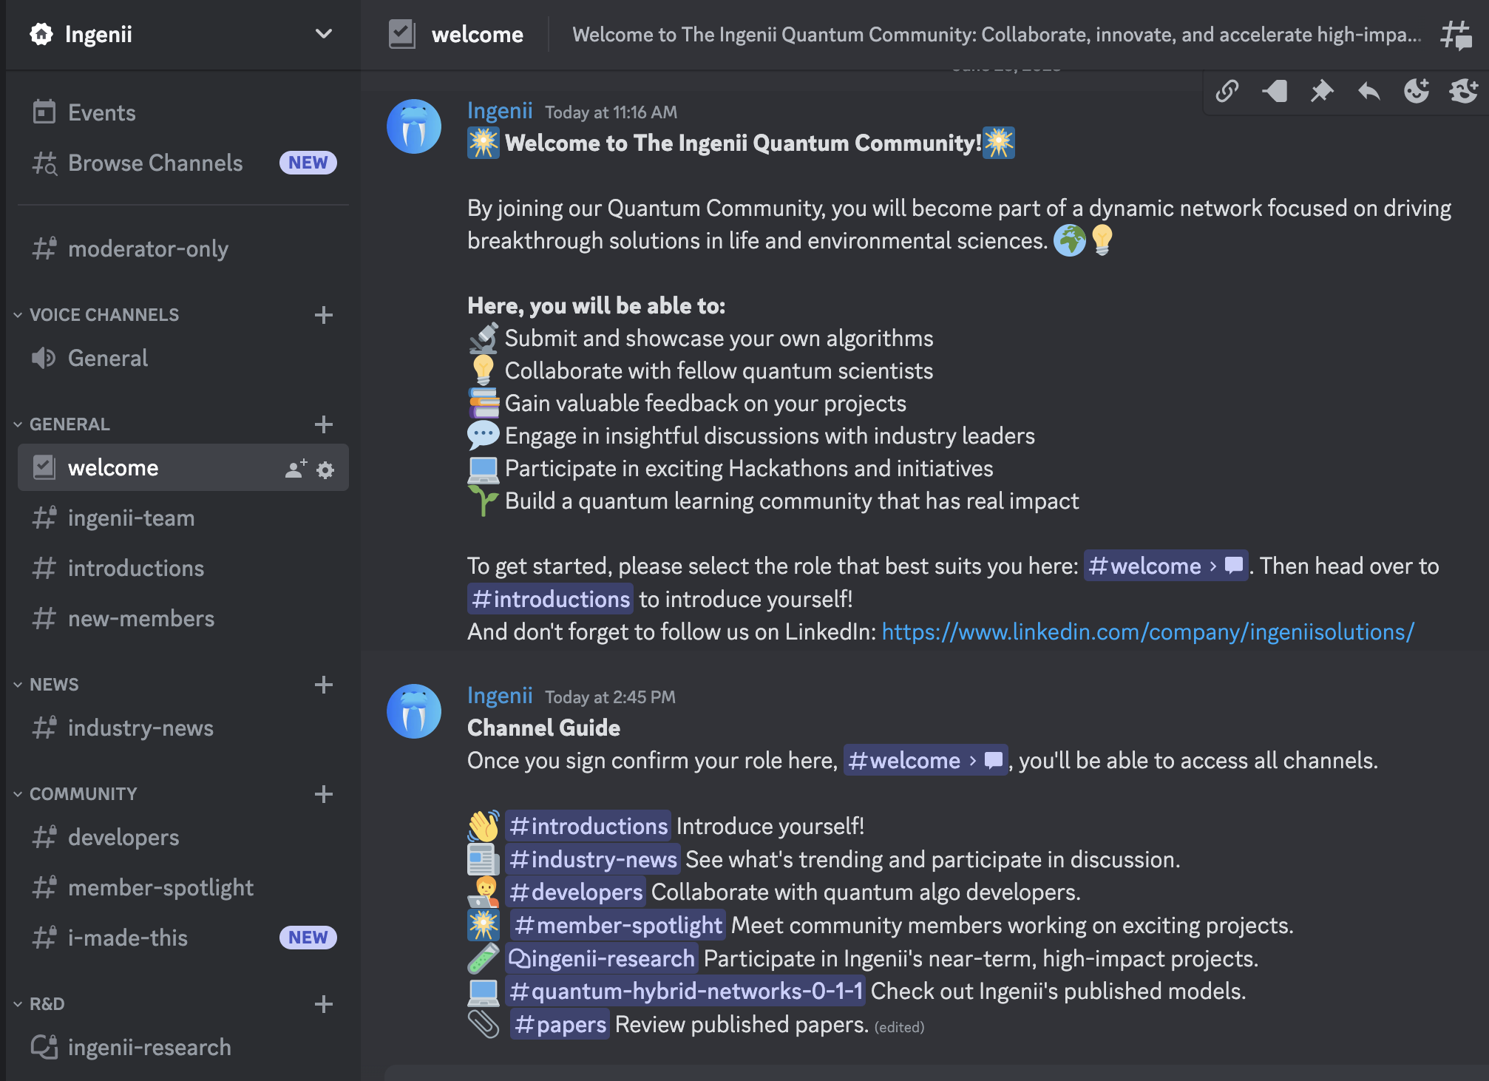Open the Threads icon in header

(x=1456, y=35)
